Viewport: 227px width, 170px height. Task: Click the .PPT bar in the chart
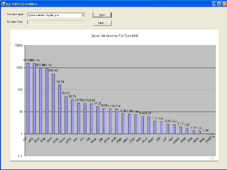tap(53, 104)
